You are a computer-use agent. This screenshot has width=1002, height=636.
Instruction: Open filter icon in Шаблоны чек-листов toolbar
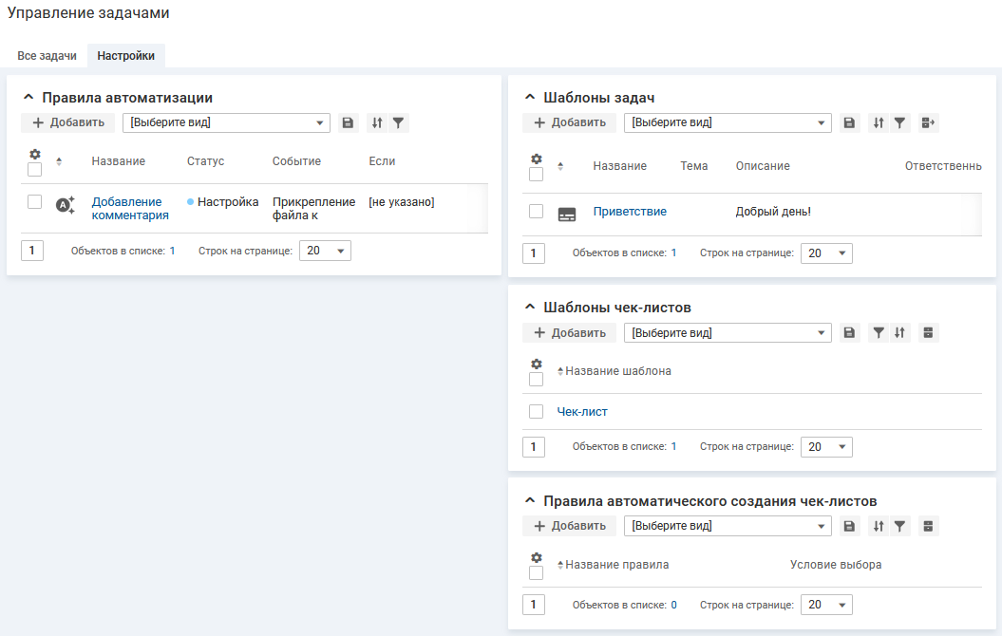[x=879, y=332]
